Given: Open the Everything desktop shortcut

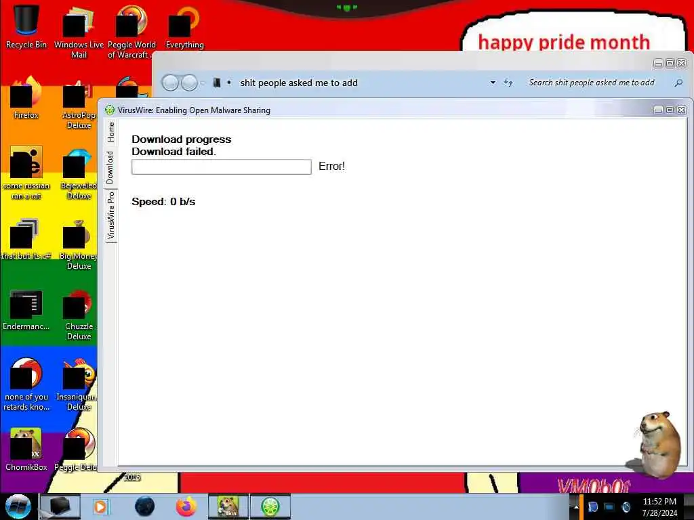Looking at the screenshot, I should (184, 26).
